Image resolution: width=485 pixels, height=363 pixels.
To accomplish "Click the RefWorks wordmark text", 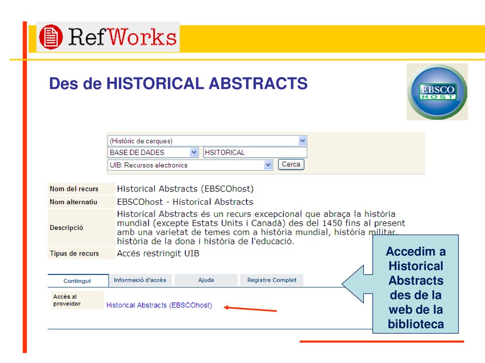I will (x=122, y=37).
